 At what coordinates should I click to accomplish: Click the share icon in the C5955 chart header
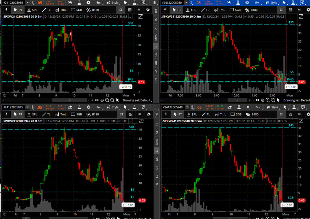pos(70,3)
